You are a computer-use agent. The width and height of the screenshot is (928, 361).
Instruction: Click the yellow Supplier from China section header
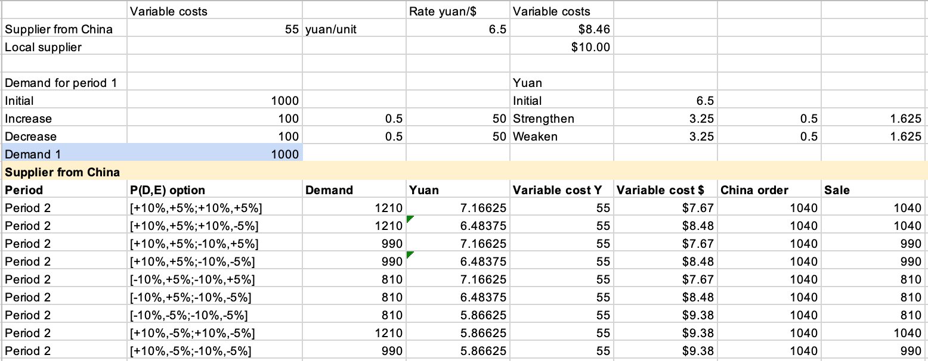(63, 172)
